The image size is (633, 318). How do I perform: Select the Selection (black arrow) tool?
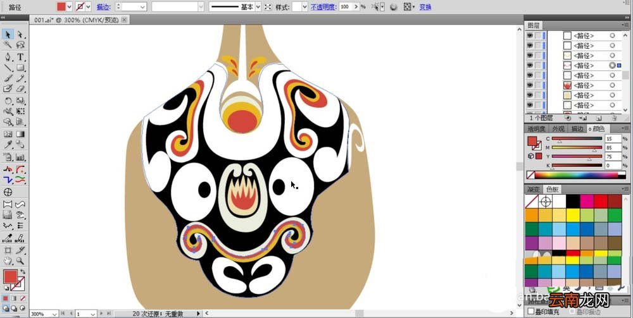pos(8,34)
